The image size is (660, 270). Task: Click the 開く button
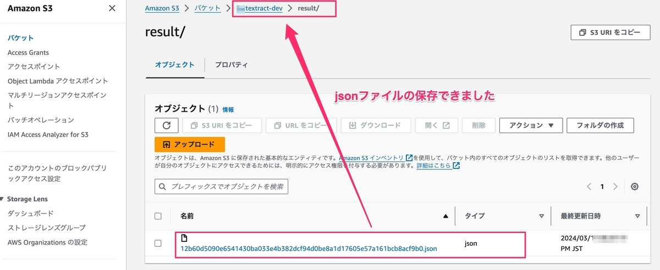click(x=436, y=125)
